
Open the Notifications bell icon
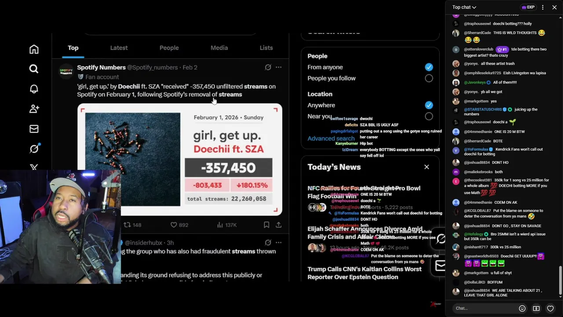(34, 88)
